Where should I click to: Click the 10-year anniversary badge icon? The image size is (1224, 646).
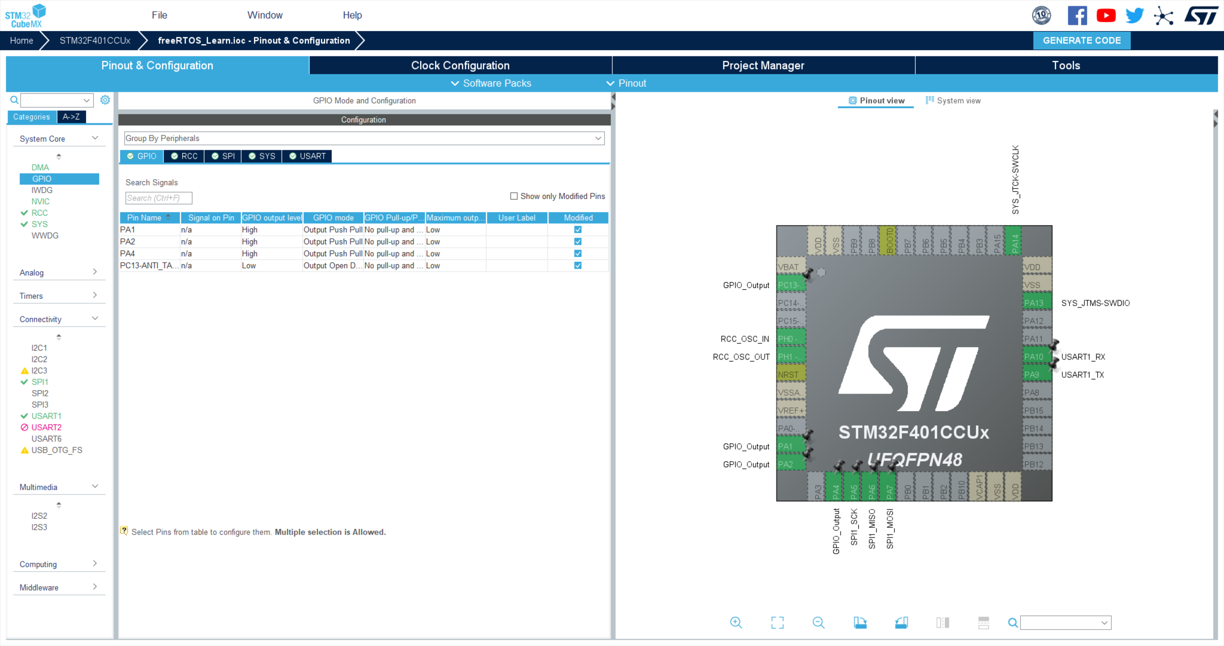1041,15
